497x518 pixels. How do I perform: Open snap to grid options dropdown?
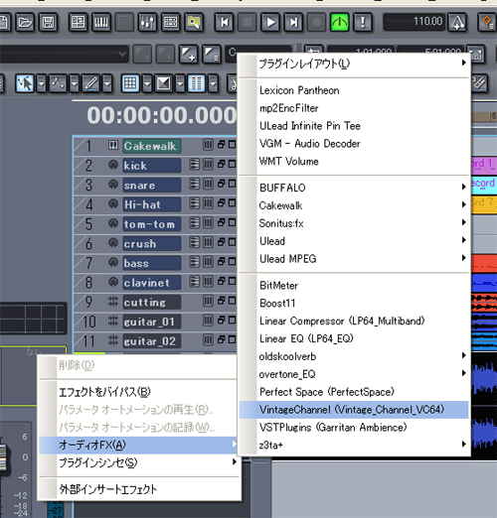pyautogui.click(x=147, y=83)
